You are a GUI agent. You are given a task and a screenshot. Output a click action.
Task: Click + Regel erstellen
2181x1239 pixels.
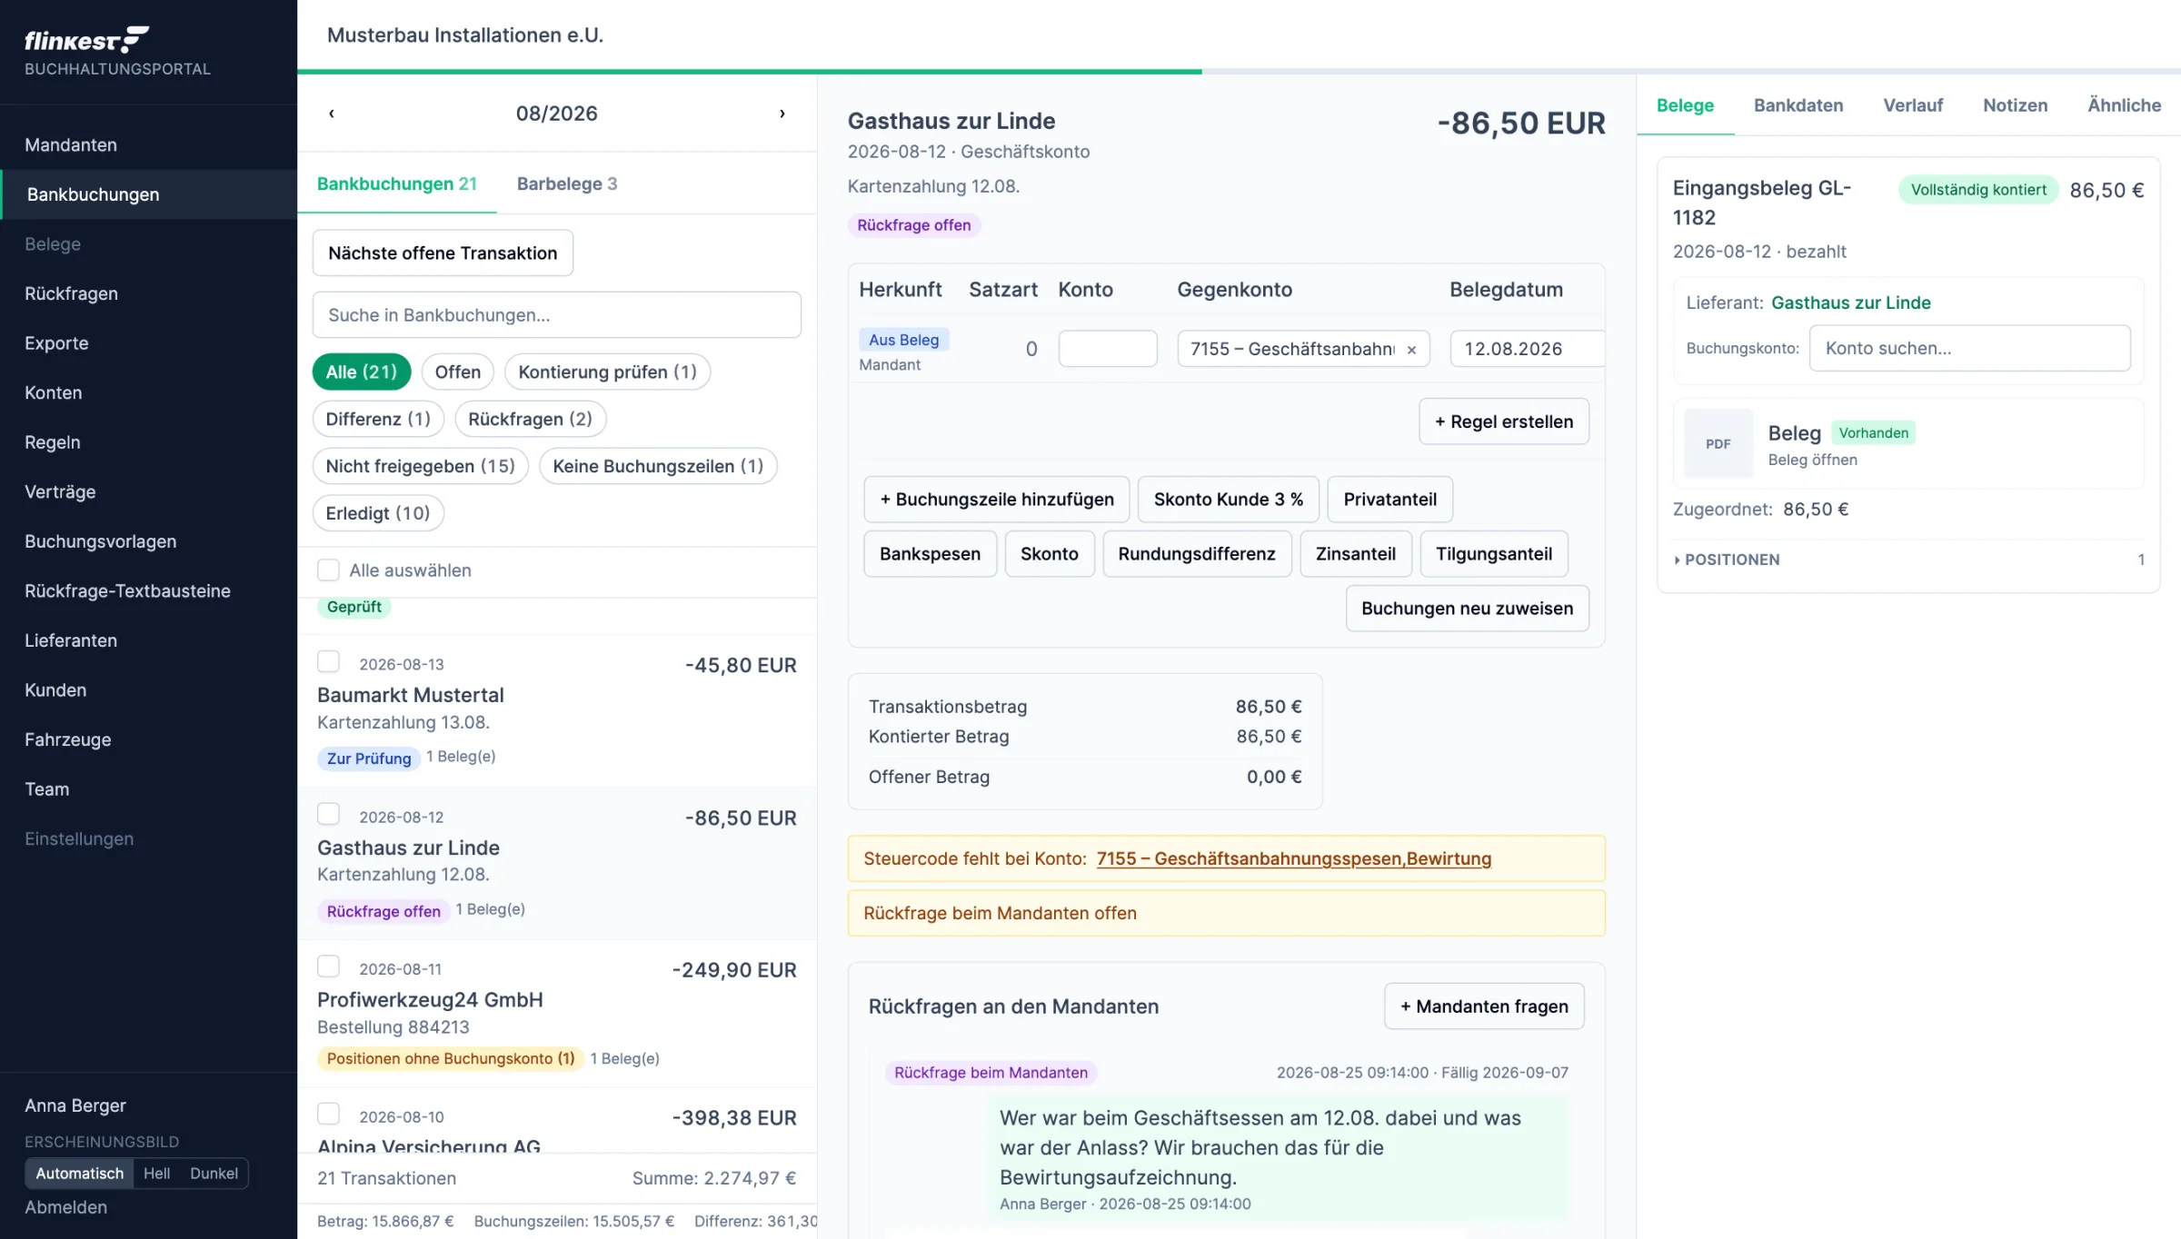pyautogui.click(x=1504, y=421)
